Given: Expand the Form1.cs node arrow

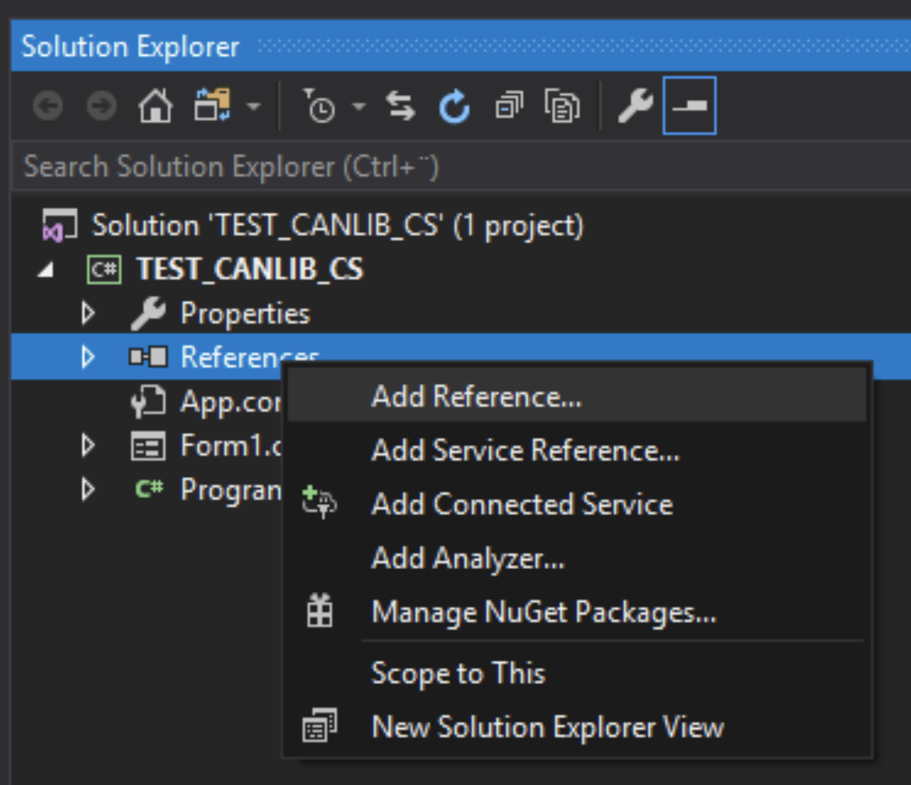Looking at the screenshot, I should click(88, 445).
